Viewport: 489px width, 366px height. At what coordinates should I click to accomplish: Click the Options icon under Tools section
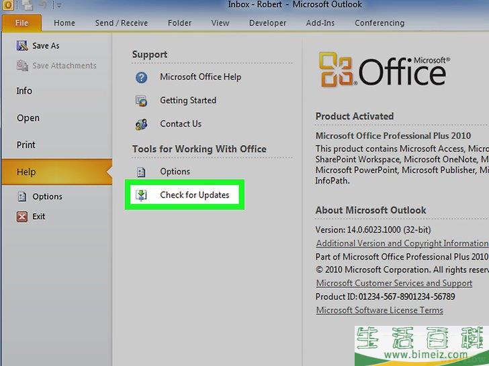point(141,172)
